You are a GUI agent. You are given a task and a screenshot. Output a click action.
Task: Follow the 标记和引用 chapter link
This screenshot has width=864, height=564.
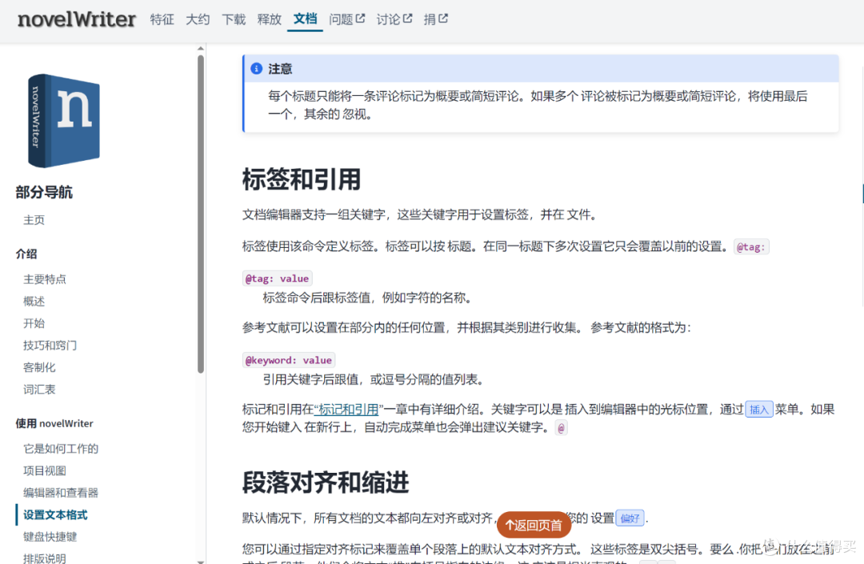(x=348, y=410)
